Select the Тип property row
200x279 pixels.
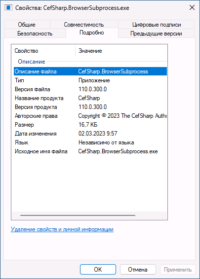tap(90, 80)
